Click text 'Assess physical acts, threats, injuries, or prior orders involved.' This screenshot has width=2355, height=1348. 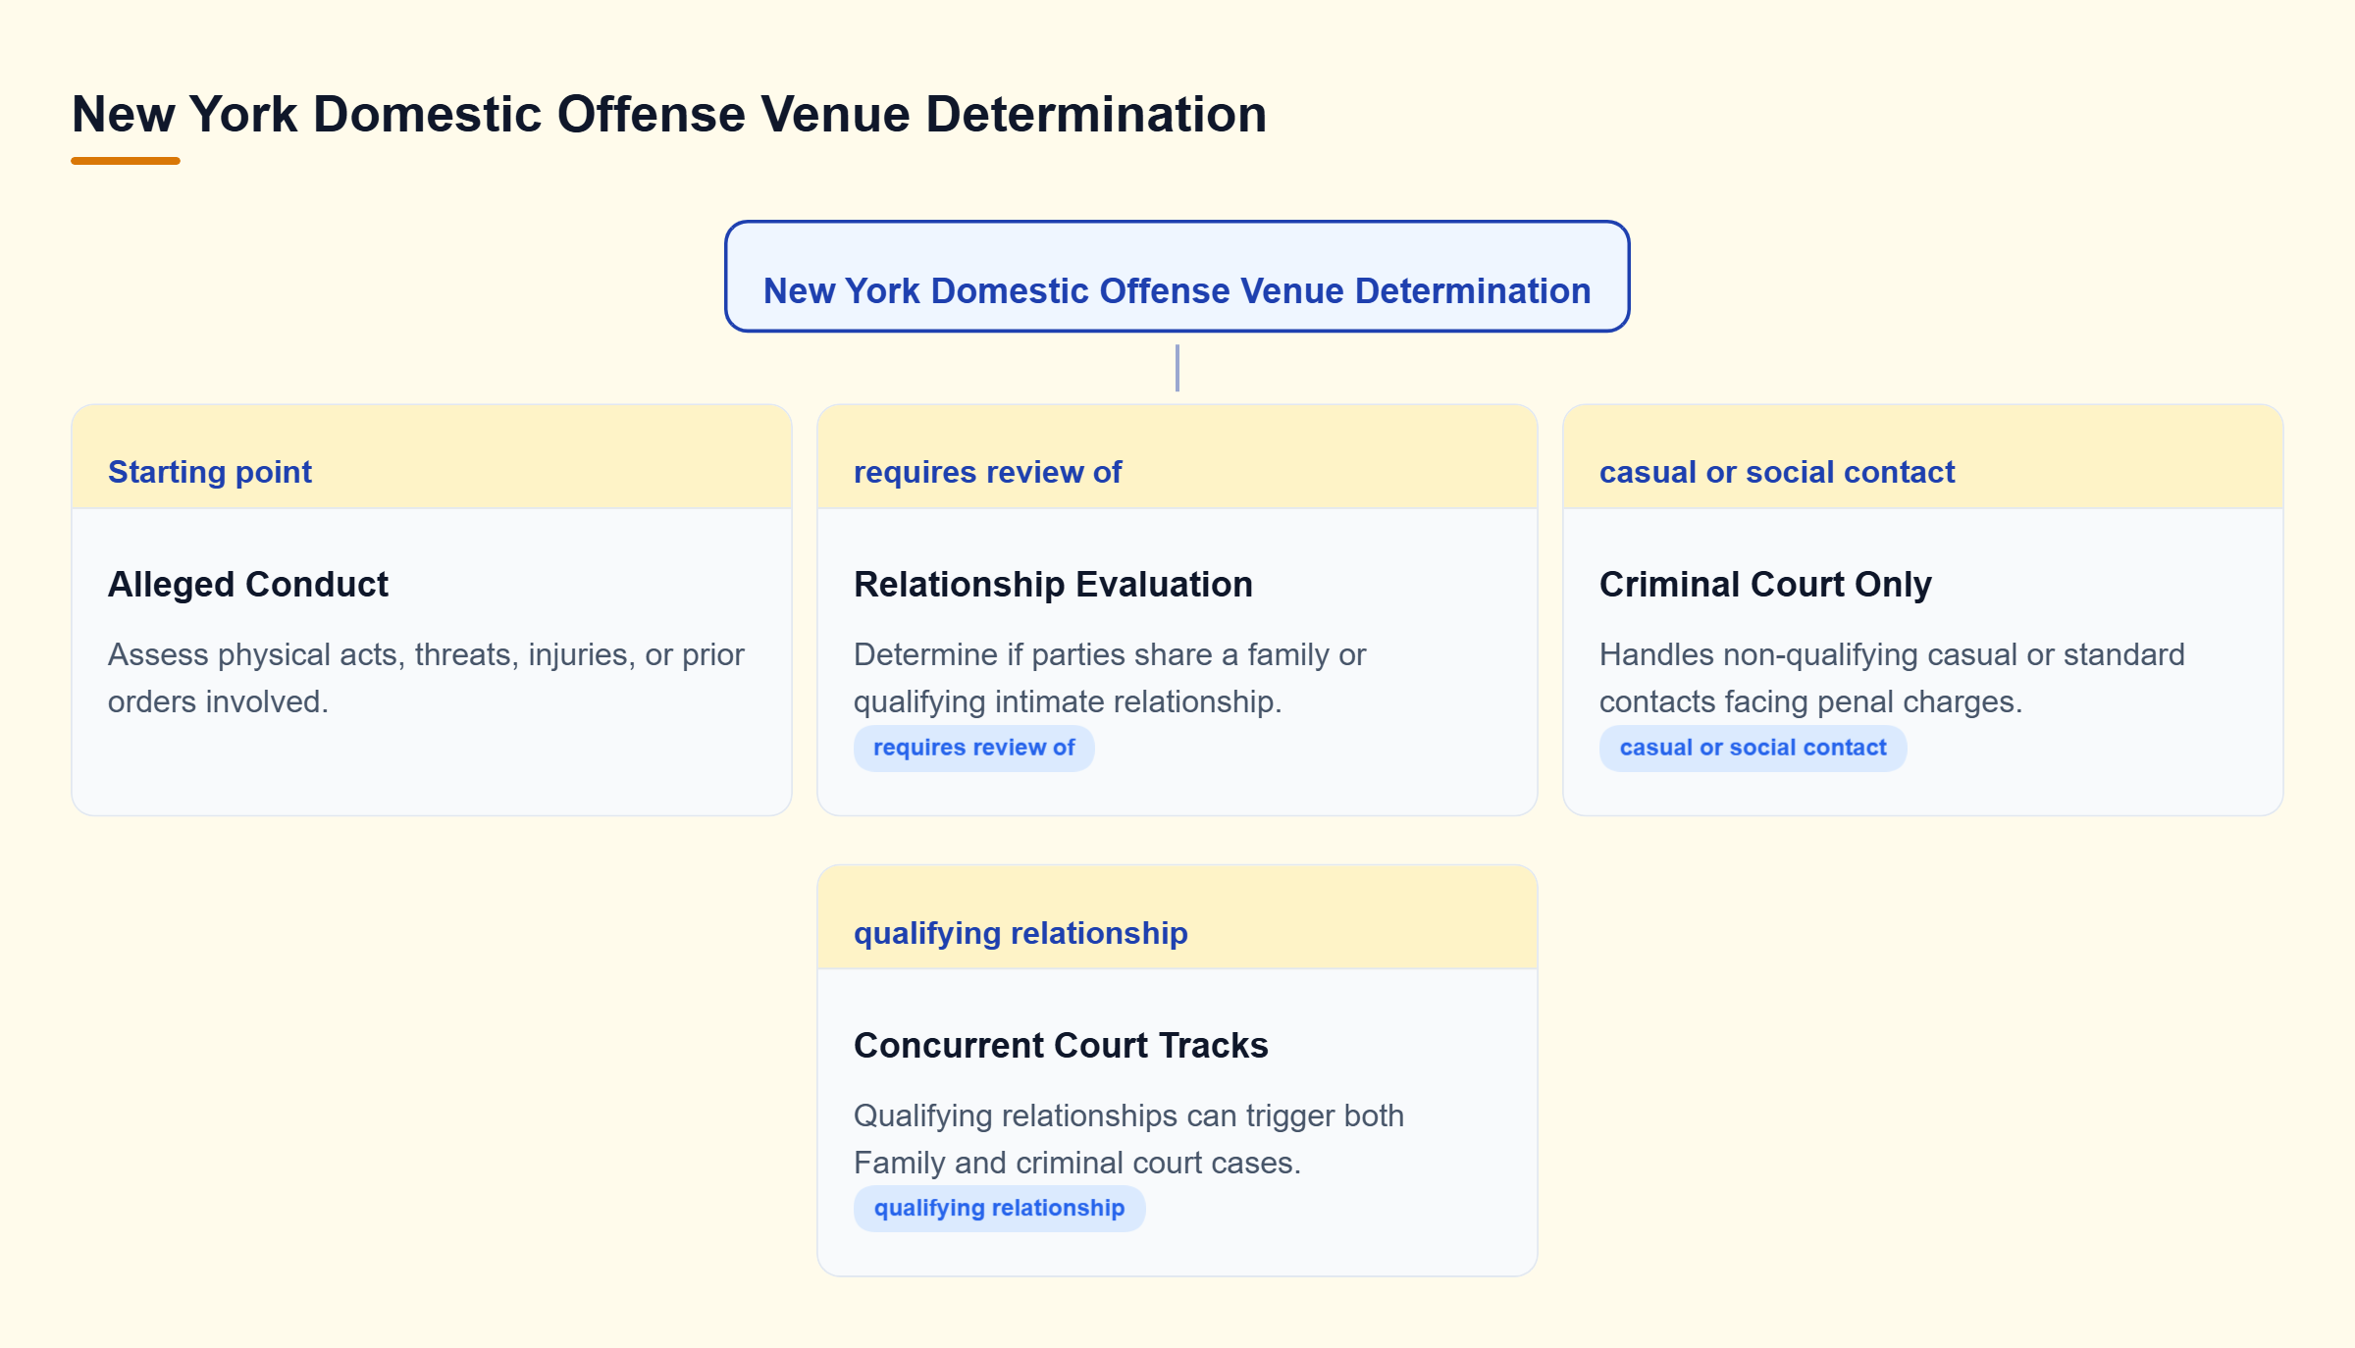426,678
